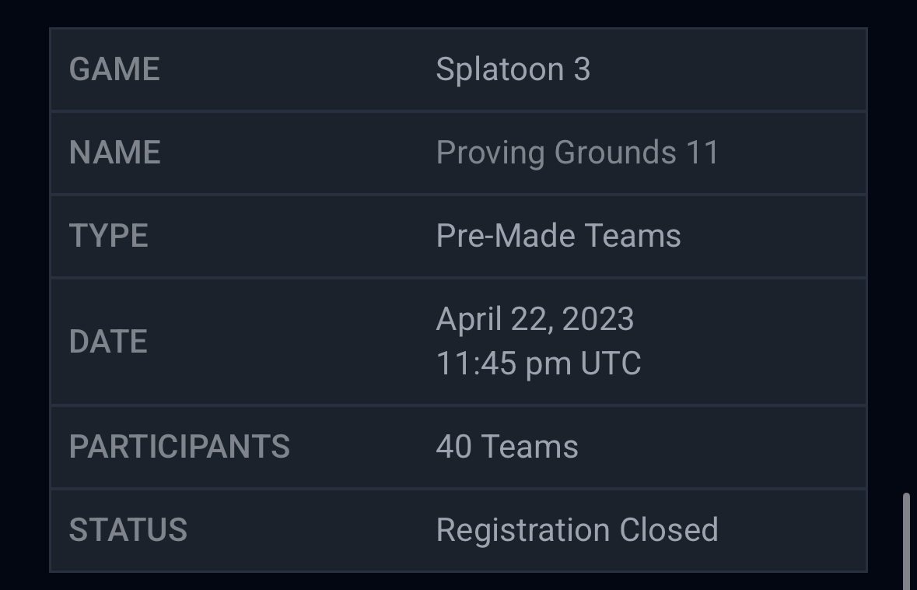
Task: Open the 'Proving Grounds 11' tournament link
Action: click(577, 153)
